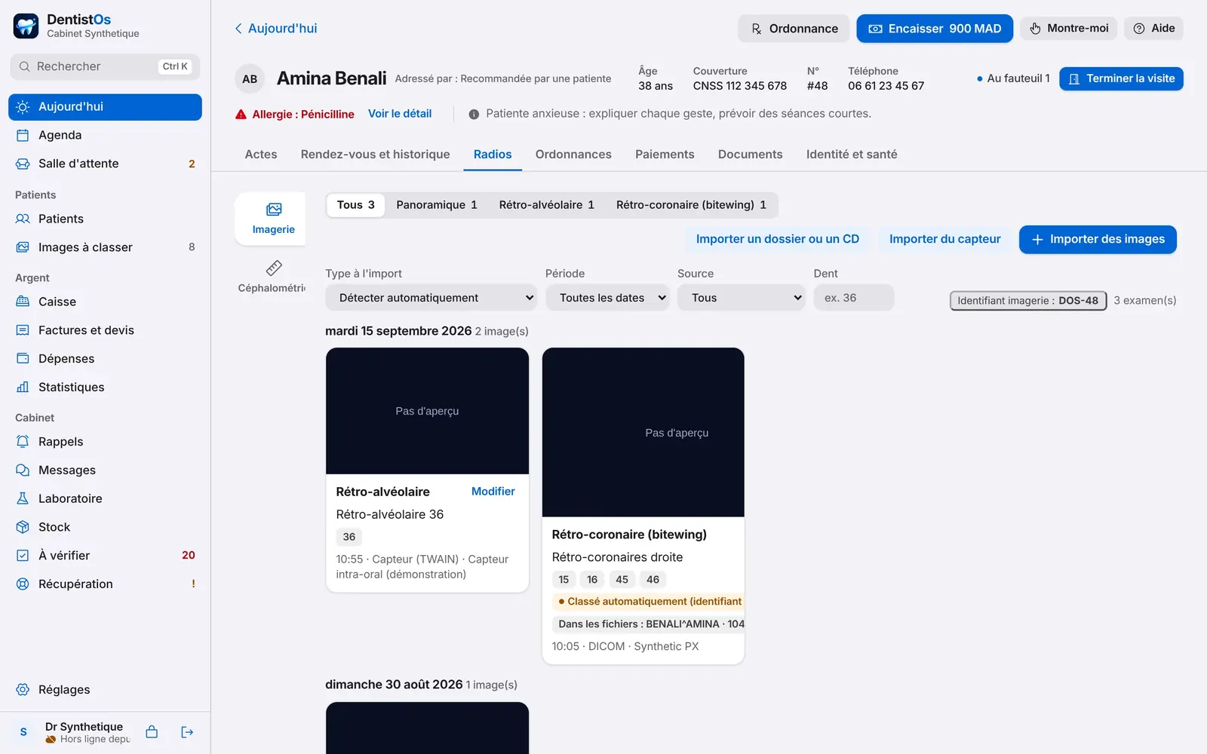Click the Dent filter input field

[854, 298]
